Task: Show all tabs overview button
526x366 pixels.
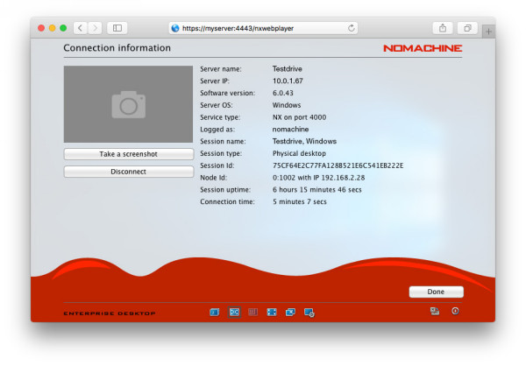Action: (467, 28)
